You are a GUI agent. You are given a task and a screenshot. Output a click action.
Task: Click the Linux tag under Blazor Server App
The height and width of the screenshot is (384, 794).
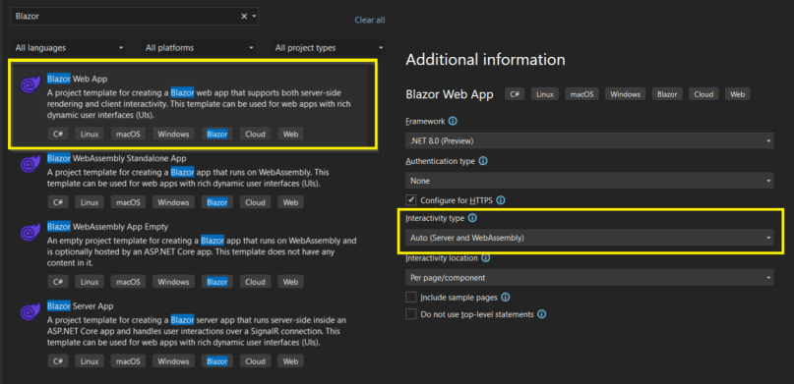[x=90, y=361]
